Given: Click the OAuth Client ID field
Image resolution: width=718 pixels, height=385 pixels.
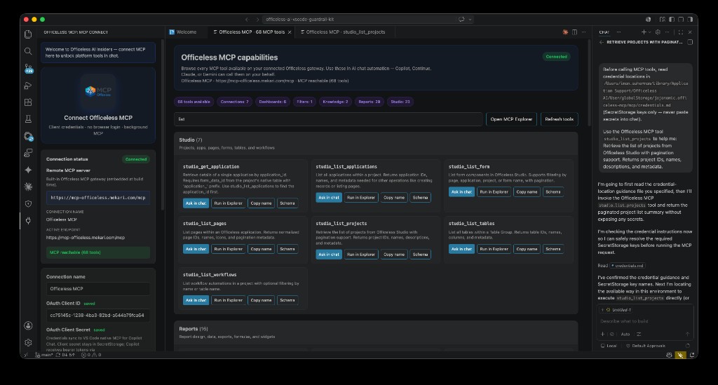Looking at the screenshot, I should pos(98,316).
